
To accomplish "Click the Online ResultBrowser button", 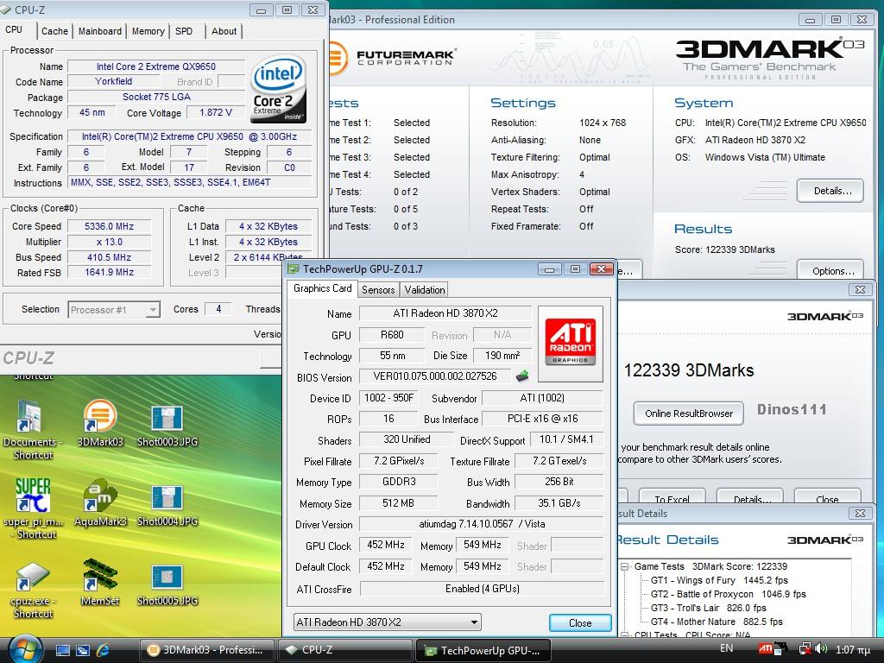I will pyautogui.click(x=689, y=414).
